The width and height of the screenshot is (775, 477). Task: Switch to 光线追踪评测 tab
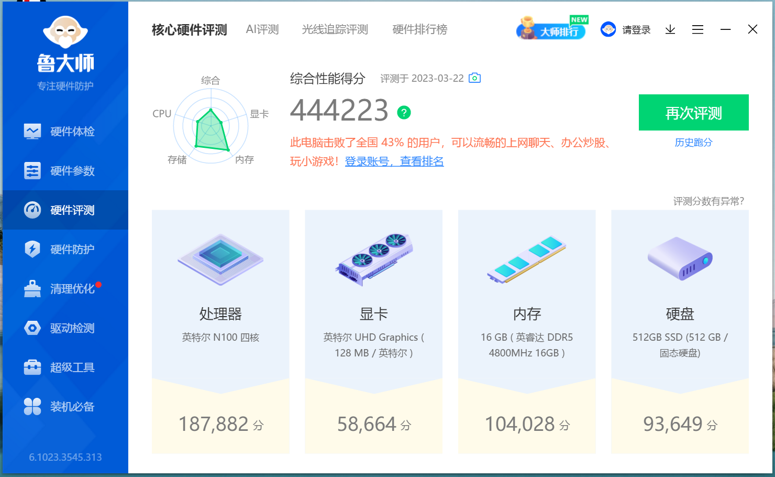pos(335,29)
